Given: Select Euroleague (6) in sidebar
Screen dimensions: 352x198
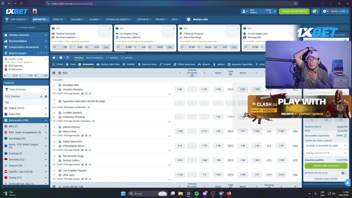Looking at the screenshot, I should point(17,139).
